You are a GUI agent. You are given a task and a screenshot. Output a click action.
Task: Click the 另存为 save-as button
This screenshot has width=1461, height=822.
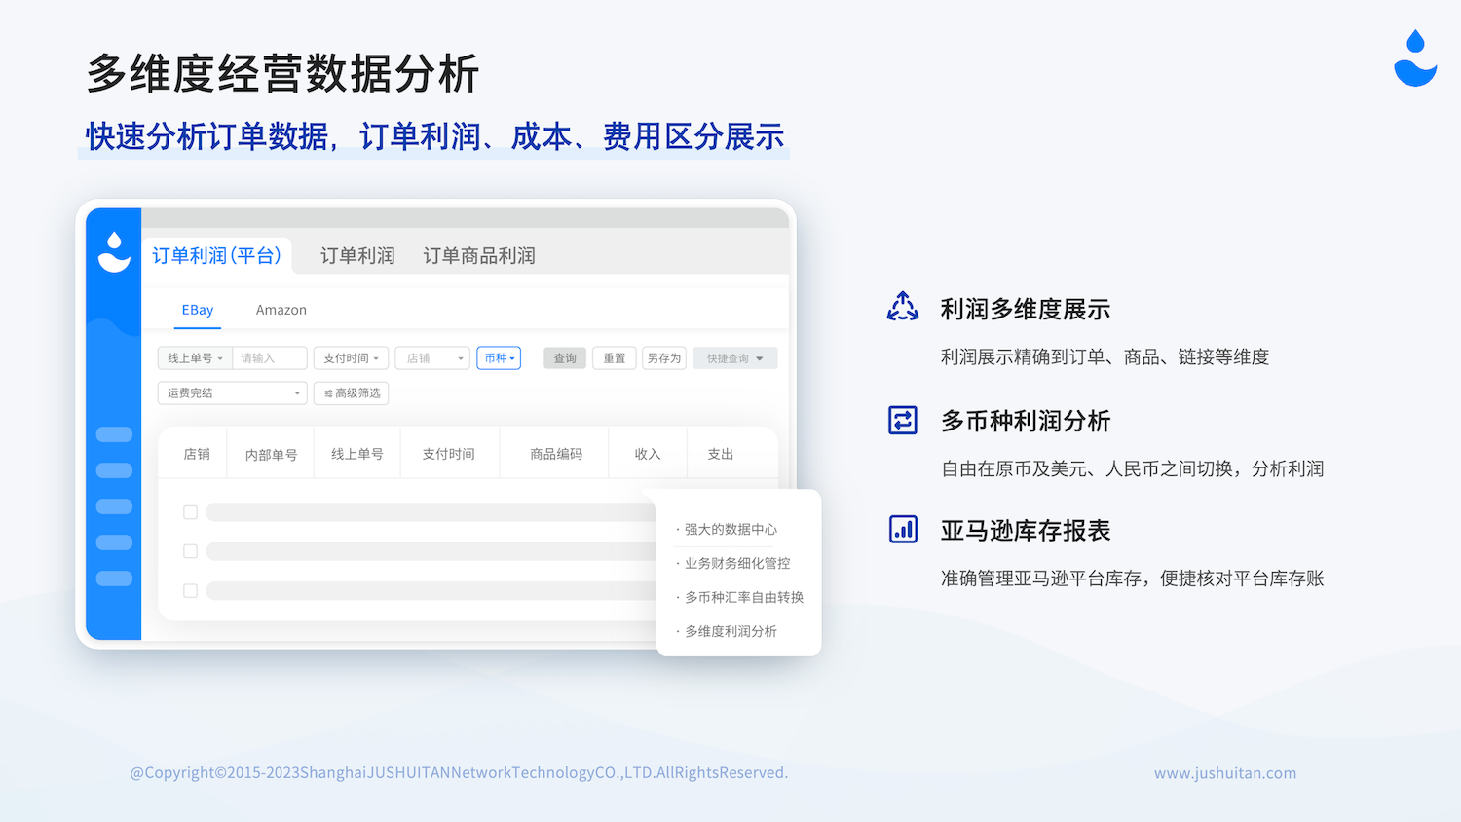coord(664,358)
